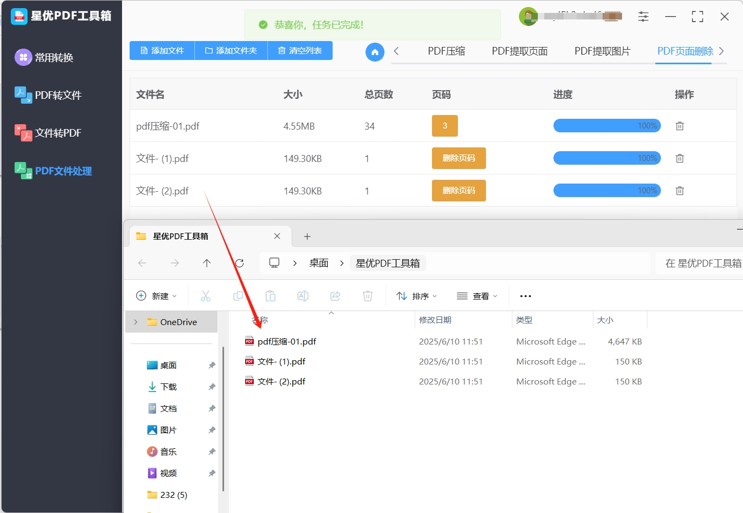Open 视频 in the quick access list
This screenshot has width=743, height=513.
168,473
